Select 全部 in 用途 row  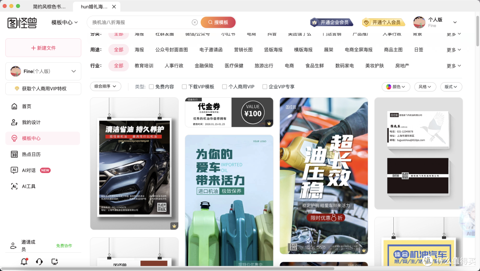tap(119, 50)
